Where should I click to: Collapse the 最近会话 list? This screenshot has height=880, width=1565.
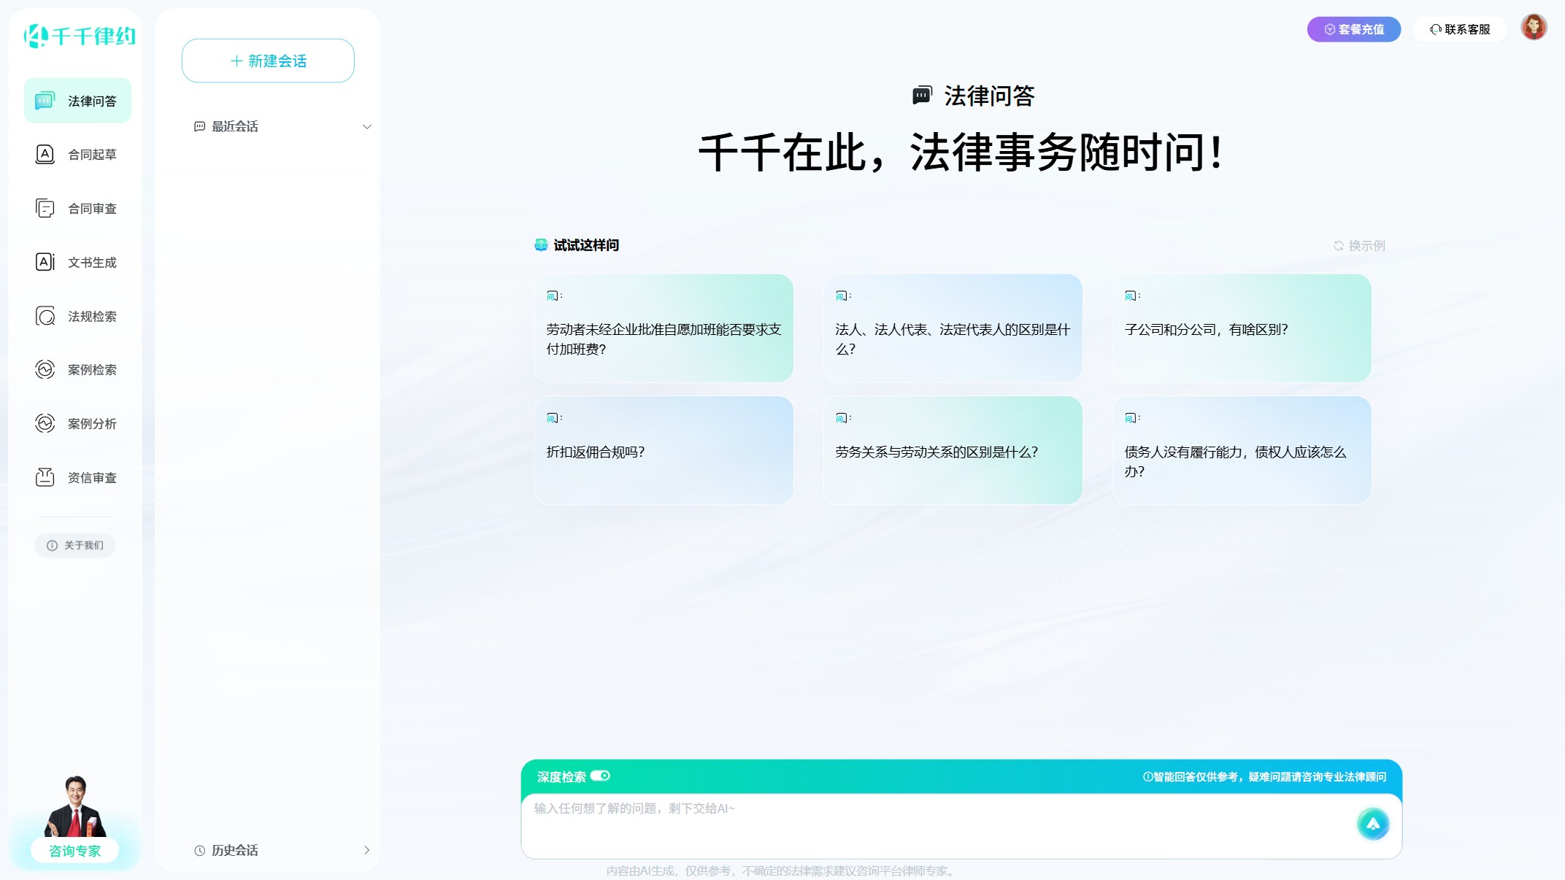point(367,126)
